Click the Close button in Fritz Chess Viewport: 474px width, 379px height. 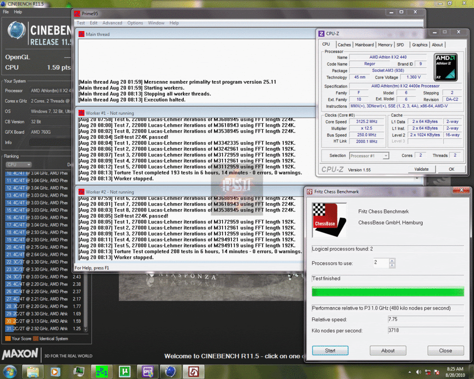click(x=446, y=351)
